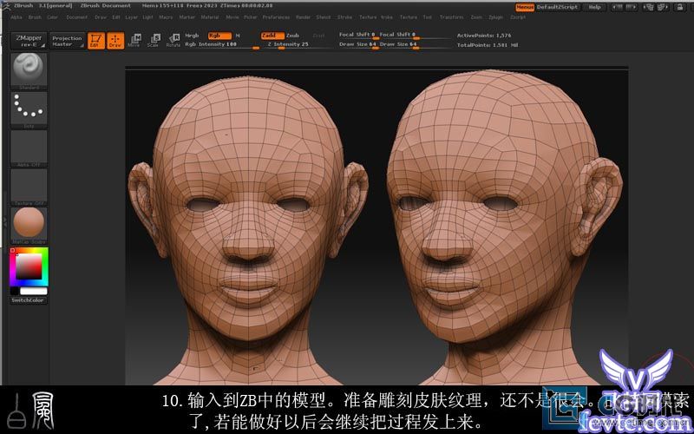Image resolution: width=694 pixels, height=434 pixels.
Task: Select the white main color swatch
Action: [34, 291]
